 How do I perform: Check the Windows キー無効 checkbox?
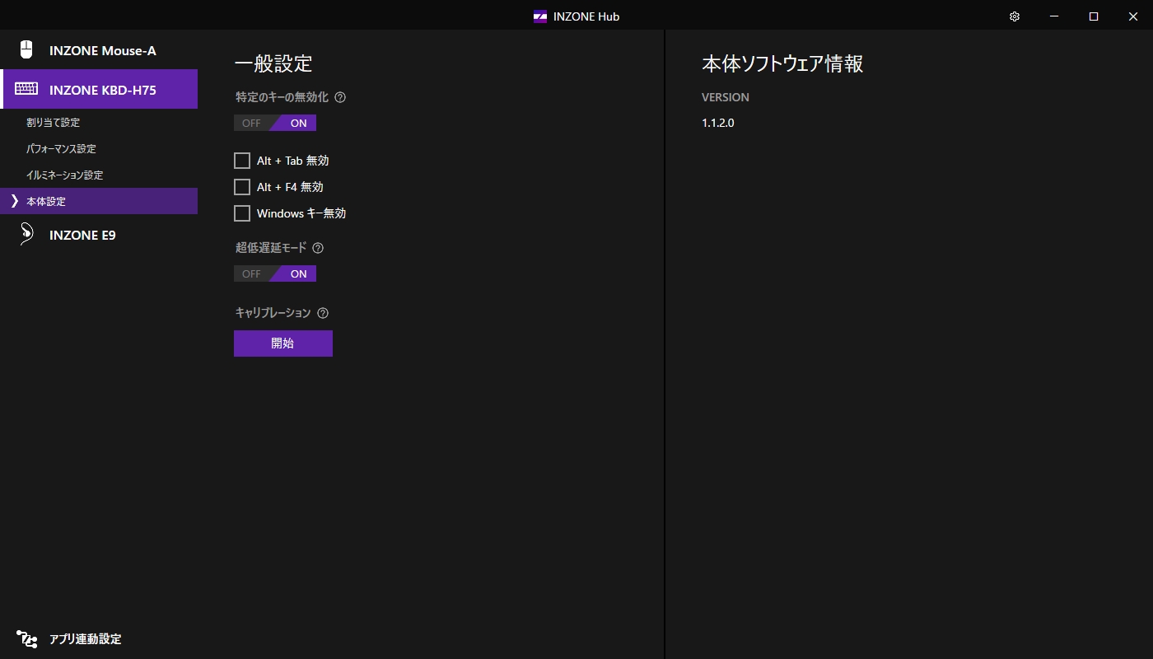coord(242,213)
